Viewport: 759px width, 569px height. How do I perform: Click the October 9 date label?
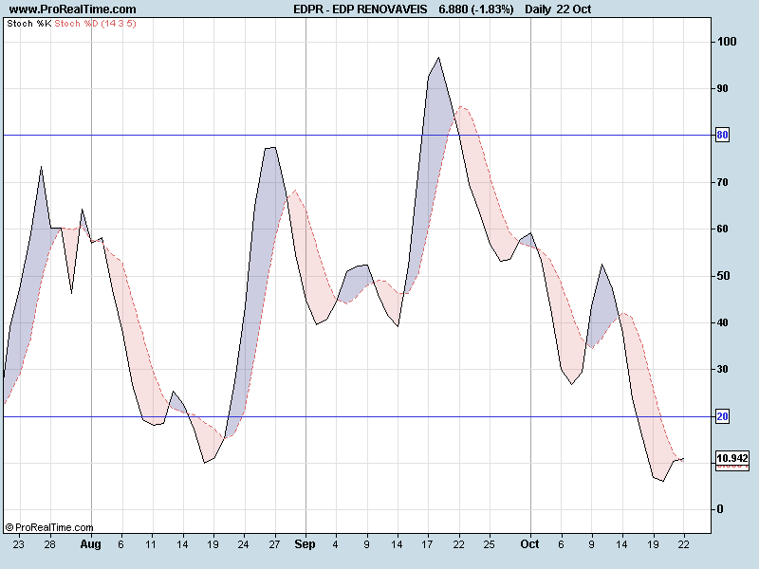click(591, 544)
